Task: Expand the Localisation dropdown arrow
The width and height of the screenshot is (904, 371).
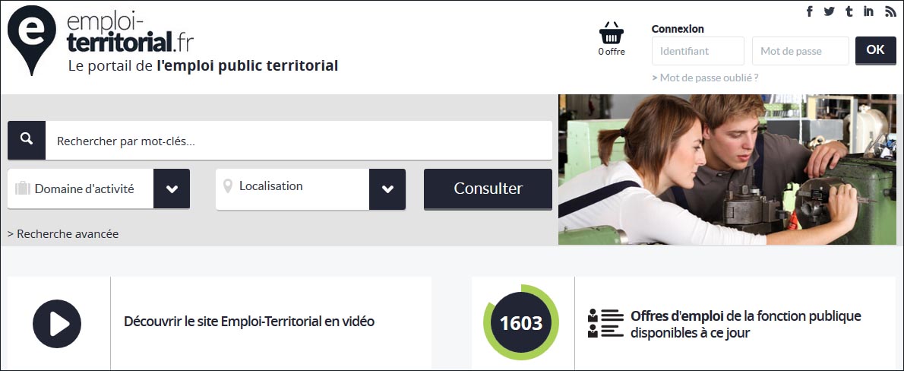Action: click(x=387, y=189)
